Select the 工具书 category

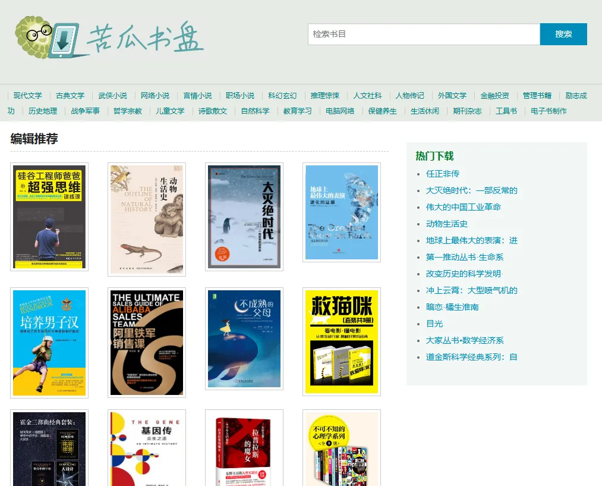tap(506, 111)
